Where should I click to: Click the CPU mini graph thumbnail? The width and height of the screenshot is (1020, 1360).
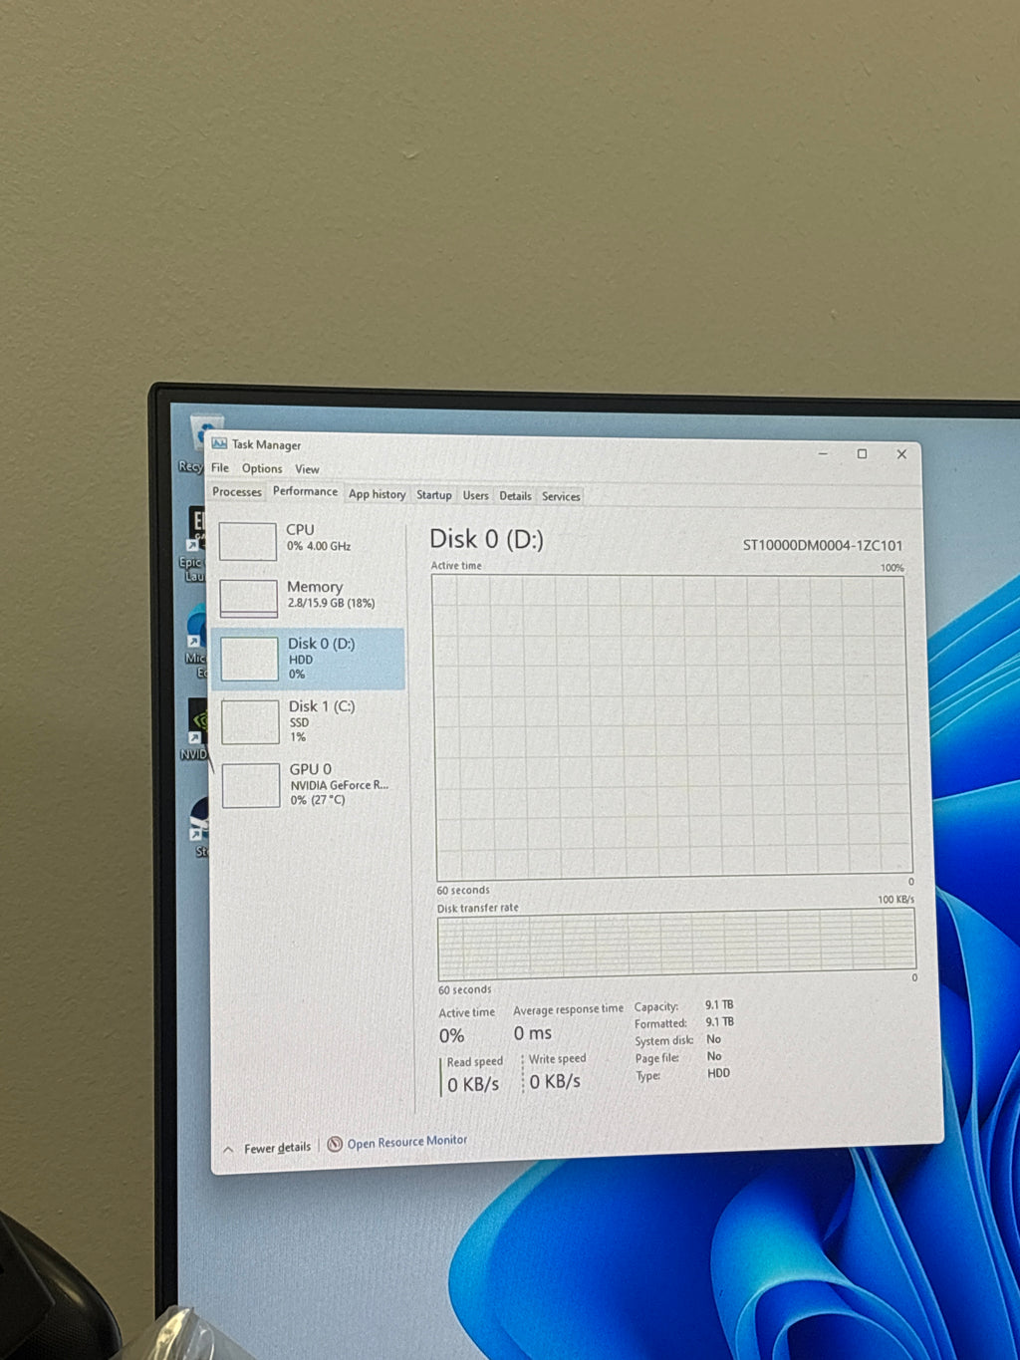247,541
